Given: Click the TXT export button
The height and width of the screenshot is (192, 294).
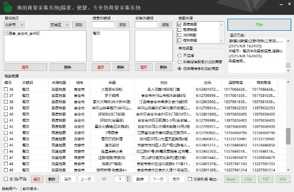Looking at the screenshot, I should coord(265,179).
